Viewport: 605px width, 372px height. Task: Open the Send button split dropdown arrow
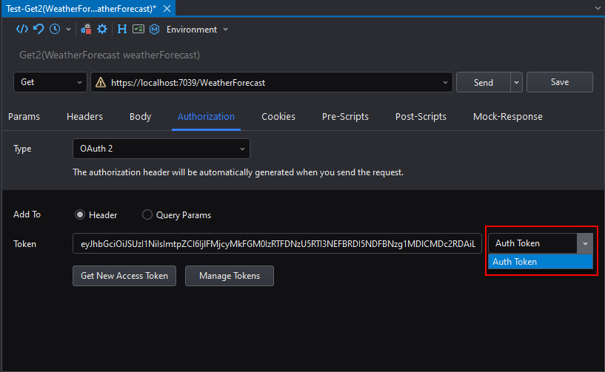pyautogui.click(x=516, y=82)
